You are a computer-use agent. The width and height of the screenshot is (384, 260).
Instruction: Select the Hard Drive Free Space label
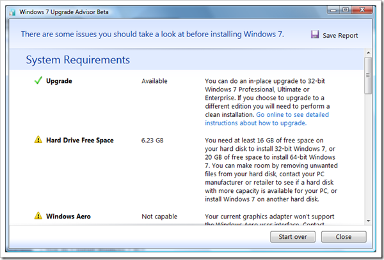[80, 141]
